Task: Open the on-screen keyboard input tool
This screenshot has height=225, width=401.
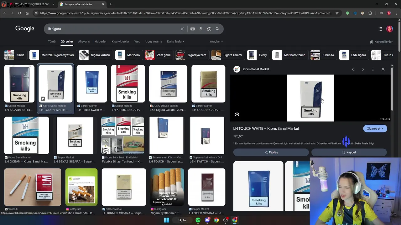Action: [x=192, y=29]
